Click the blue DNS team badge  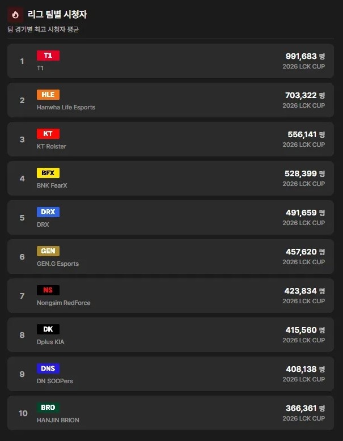tap(48, 368)
